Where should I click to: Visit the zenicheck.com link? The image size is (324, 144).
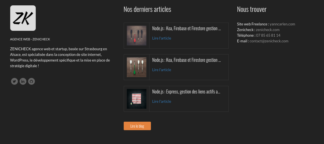[x=268, y=30]
